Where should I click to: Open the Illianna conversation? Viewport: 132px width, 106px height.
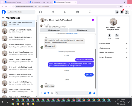pos(18,46)
